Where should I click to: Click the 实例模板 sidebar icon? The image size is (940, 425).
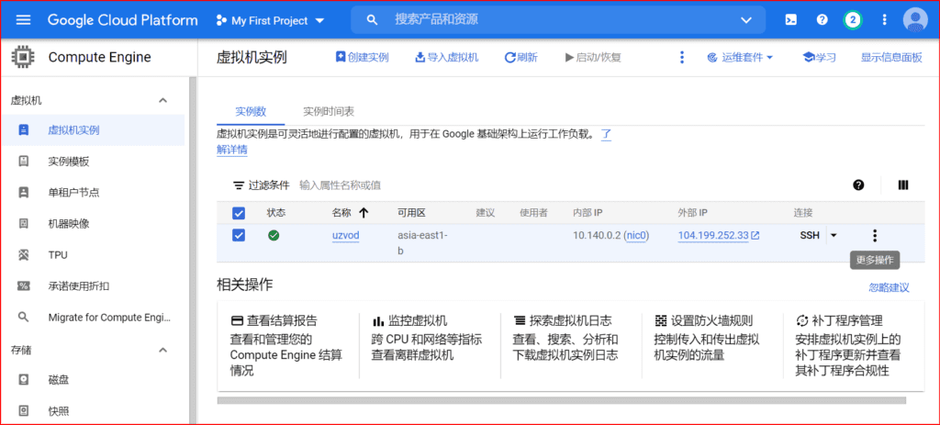23,162
